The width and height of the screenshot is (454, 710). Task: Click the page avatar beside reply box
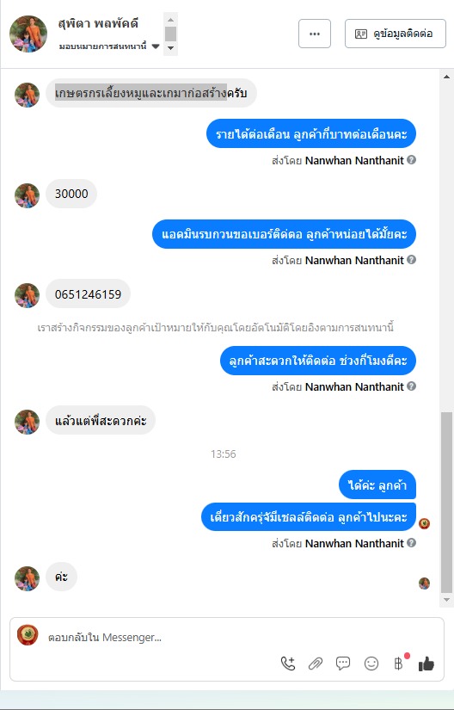point(28,635)
